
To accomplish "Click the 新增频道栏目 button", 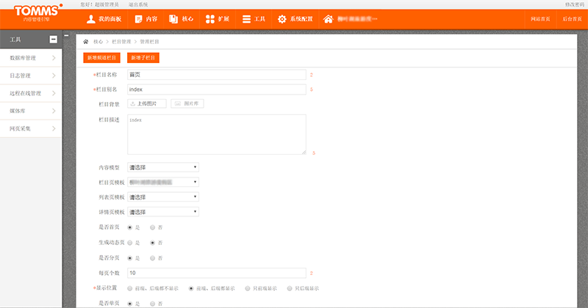I will pos(101,57).
